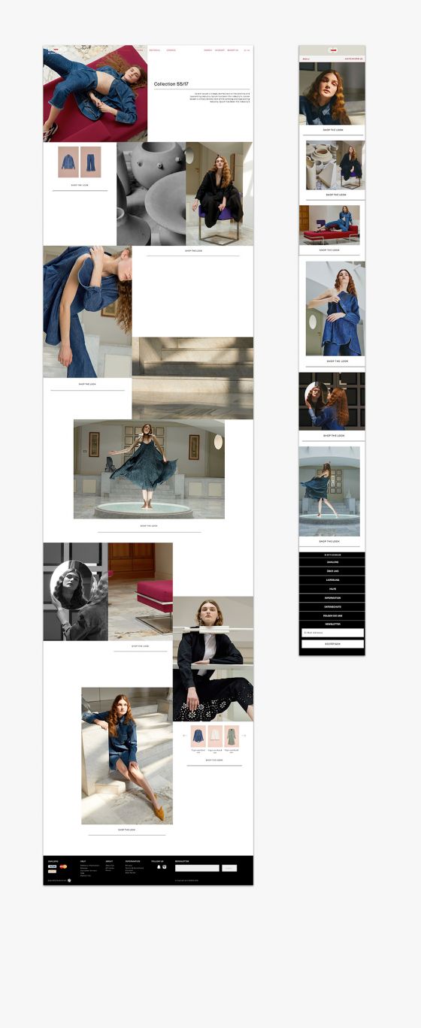Expand the Datenschutz section in mobile footer
The height and width of the screenshot is (1028, 421).
pos(332,606)
